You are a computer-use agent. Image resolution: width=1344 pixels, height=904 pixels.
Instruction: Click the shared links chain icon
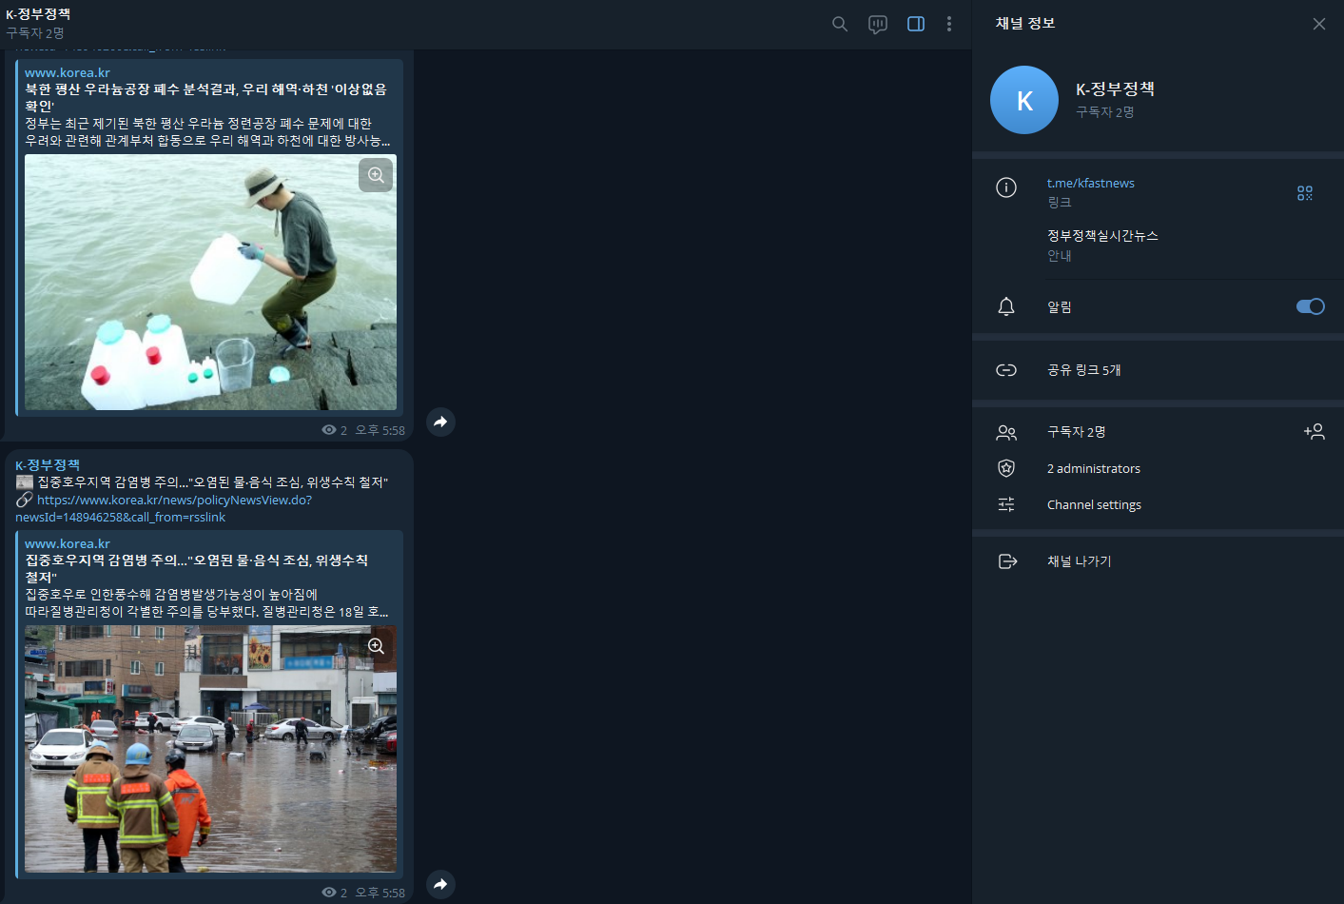tap(1005, 370)
